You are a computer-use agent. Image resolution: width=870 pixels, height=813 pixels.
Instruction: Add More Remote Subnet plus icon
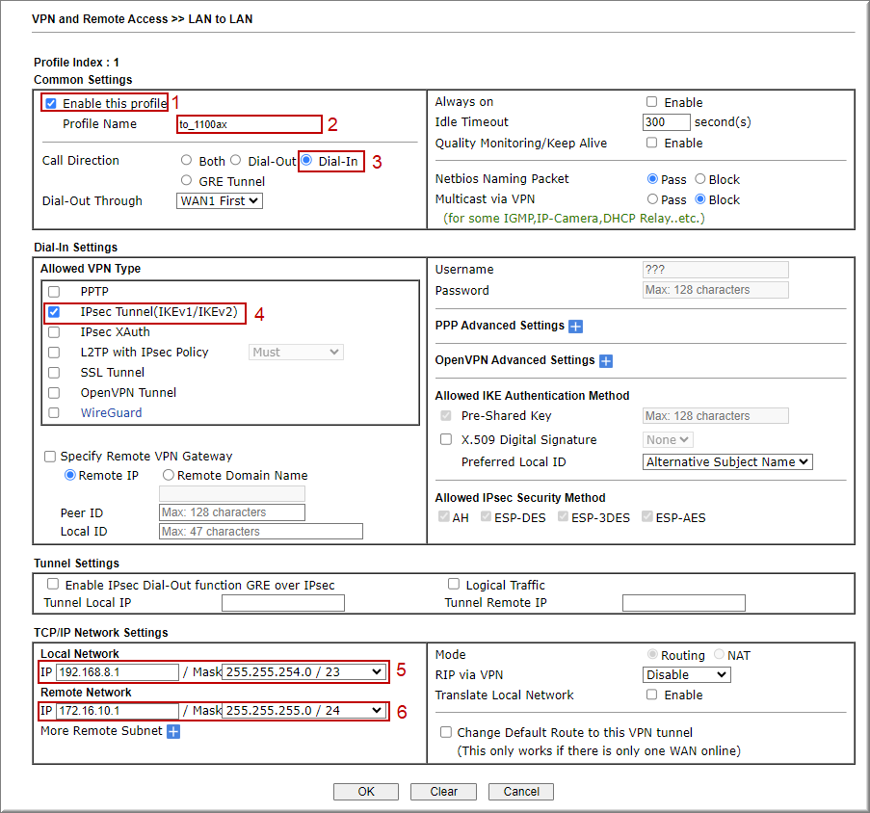[173, 731]
